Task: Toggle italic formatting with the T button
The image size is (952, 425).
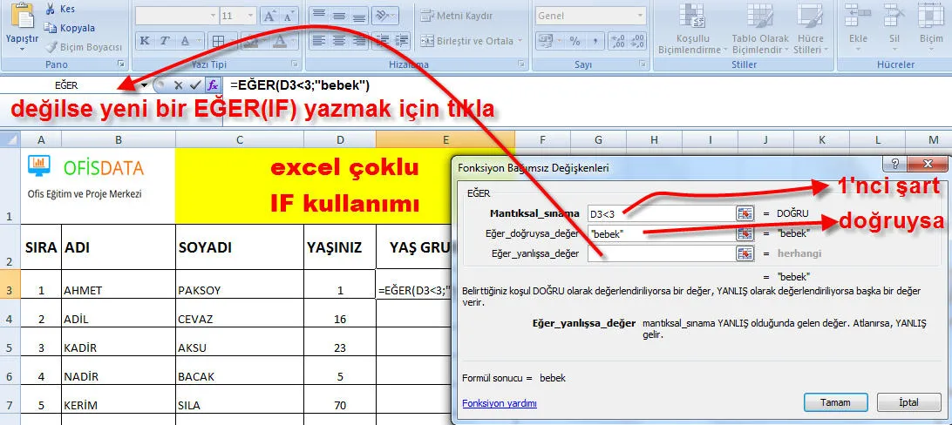Action: [x=165, y=41]
